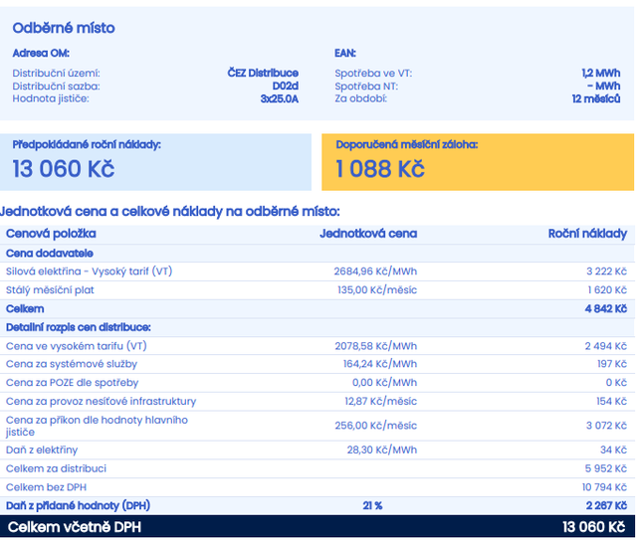Click the 'Celkem za distribuci' row label
Image resolution: width=637 pixels, height=543 pixels.
(x=56, y=468)
